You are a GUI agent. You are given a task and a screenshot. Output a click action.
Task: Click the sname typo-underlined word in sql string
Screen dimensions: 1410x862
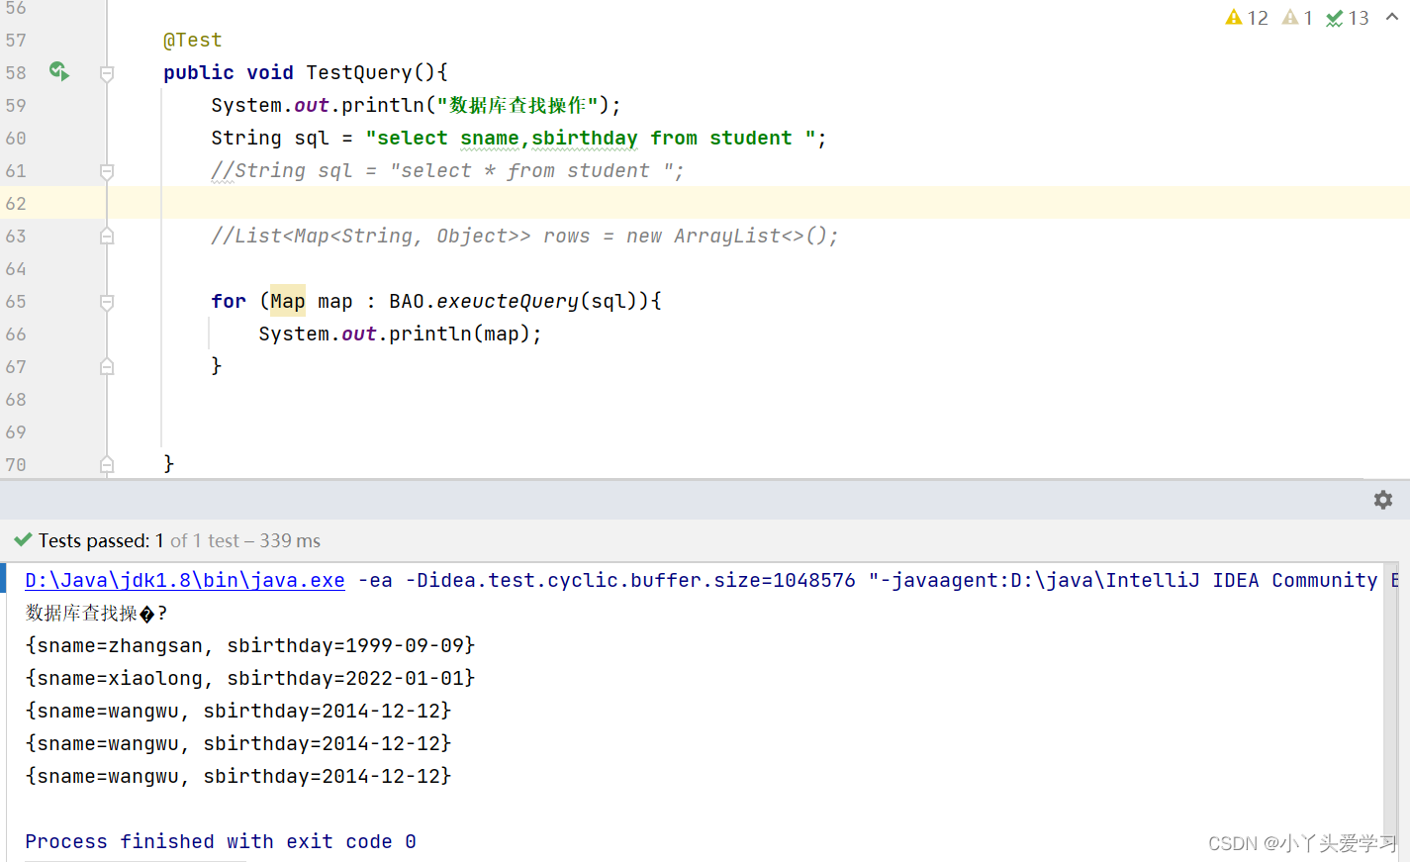pos(490,138)
